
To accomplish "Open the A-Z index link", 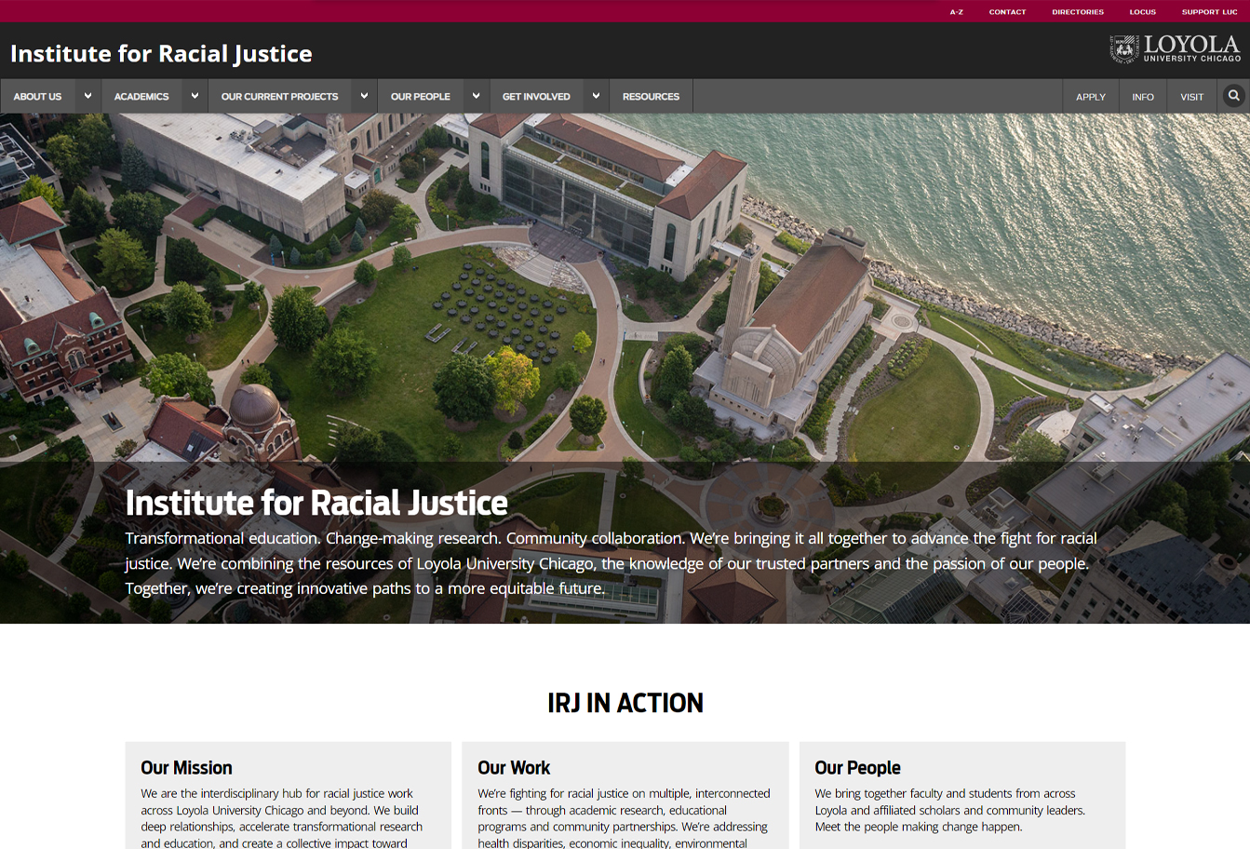I will [x=956, y=12].
